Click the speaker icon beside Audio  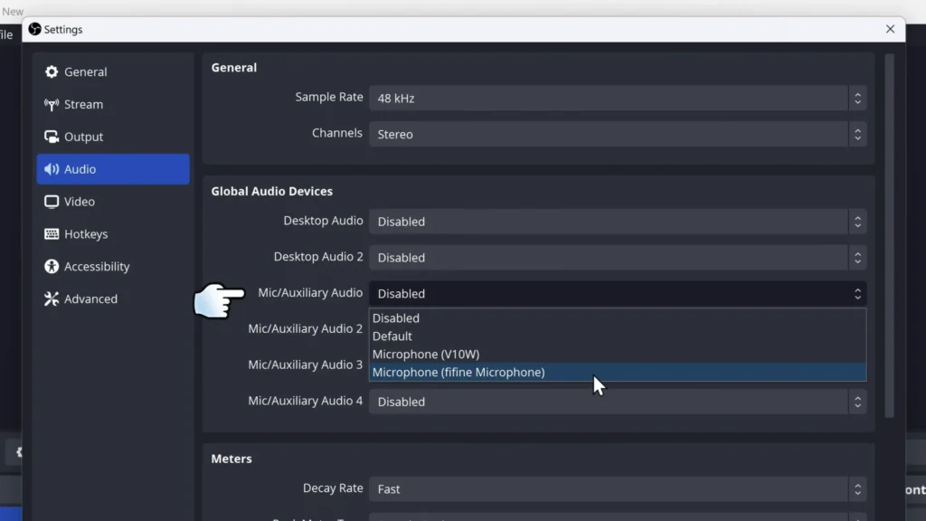click(x=52, y=169)
